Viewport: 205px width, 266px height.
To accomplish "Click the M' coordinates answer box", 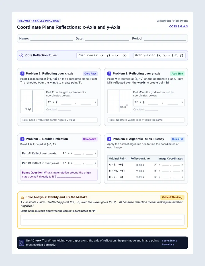I will [x=159, y=102].
